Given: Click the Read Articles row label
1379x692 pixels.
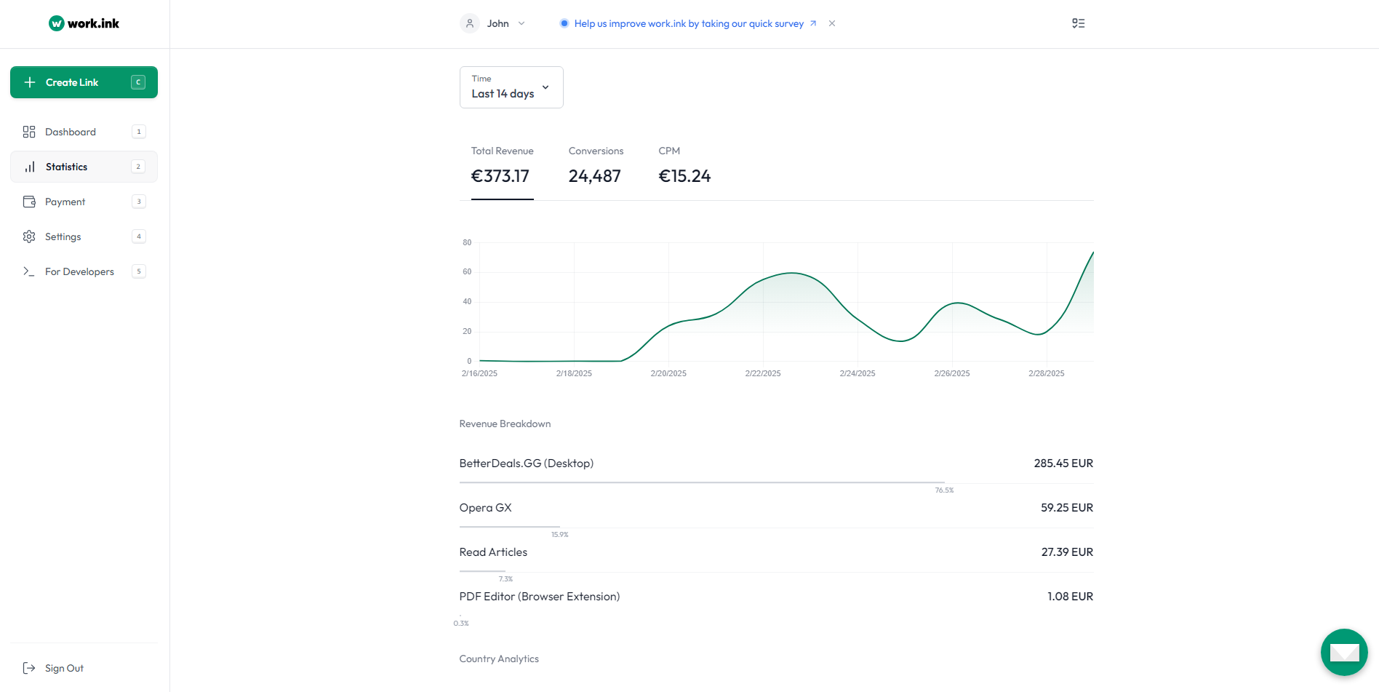Looking at the screenshot, I should coord(493,552).
